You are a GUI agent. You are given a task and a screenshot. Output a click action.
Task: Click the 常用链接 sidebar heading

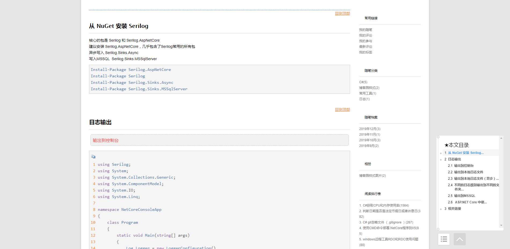click(x=371, y=18)
